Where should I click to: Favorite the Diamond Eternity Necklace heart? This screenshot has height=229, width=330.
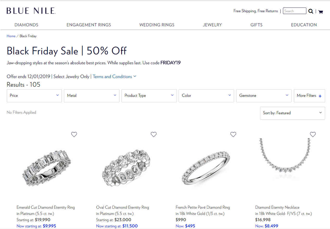[313, 134]
